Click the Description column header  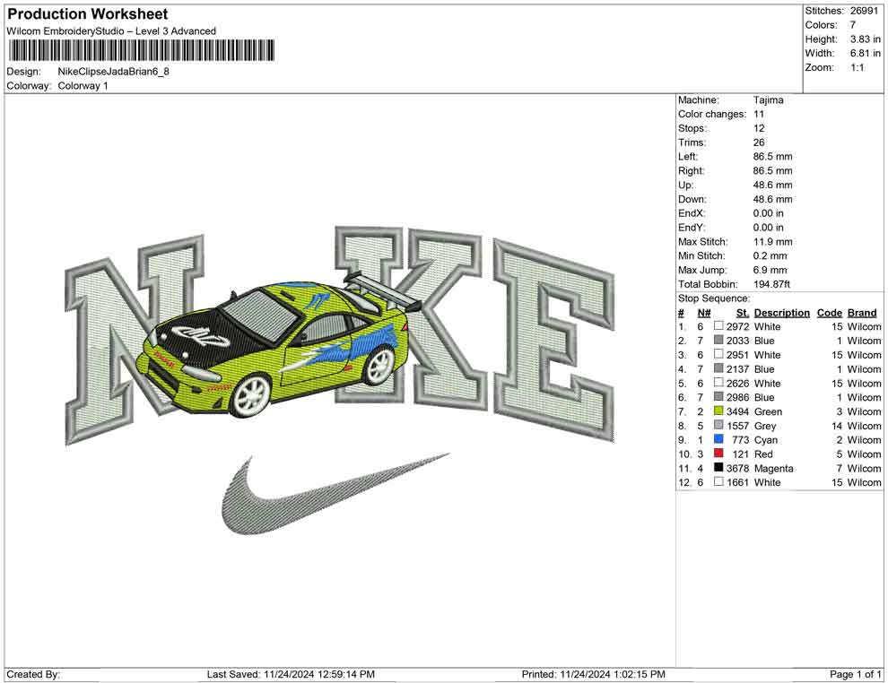(x=781, y=313)
